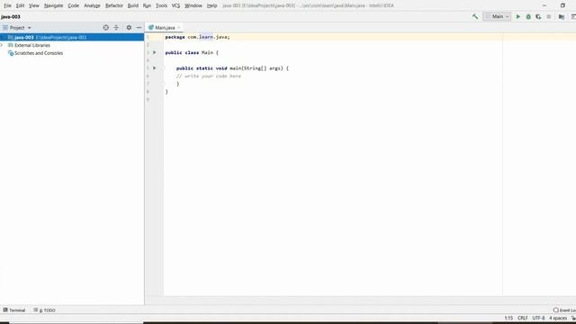
Task: Open the Terminal tool window
Action: click(14, 310)
